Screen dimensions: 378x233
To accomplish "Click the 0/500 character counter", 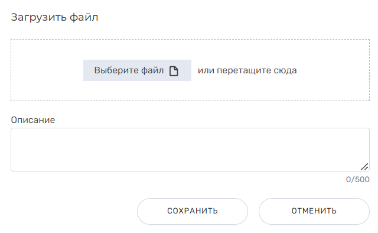I will (x=357, y=179).
